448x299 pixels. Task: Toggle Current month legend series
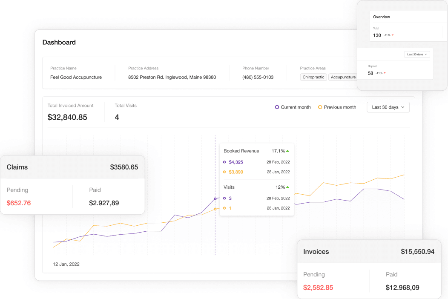point(293,107)
